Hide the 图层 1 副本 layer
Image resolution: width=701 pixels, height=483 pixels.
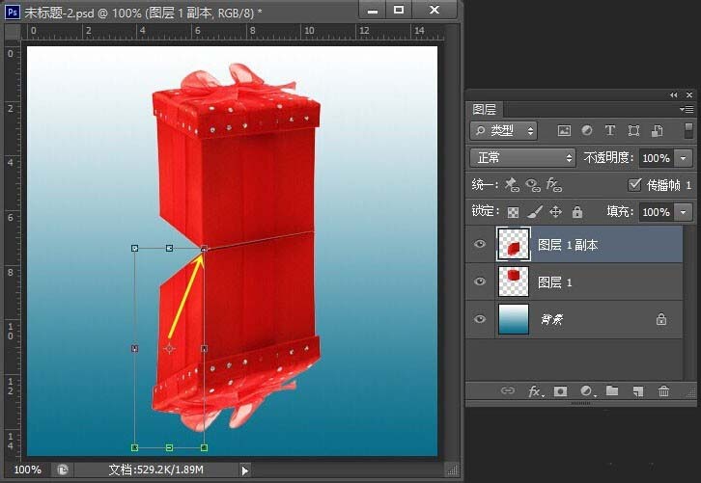(x=480, y=245)
